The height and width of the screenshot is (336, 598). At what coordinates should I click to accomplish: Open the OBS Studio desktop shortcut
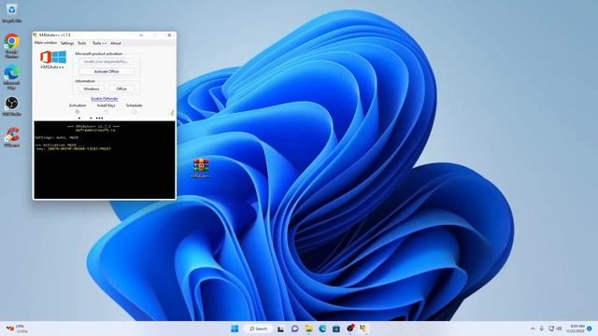pyautogui.click(x=11, y=105)
